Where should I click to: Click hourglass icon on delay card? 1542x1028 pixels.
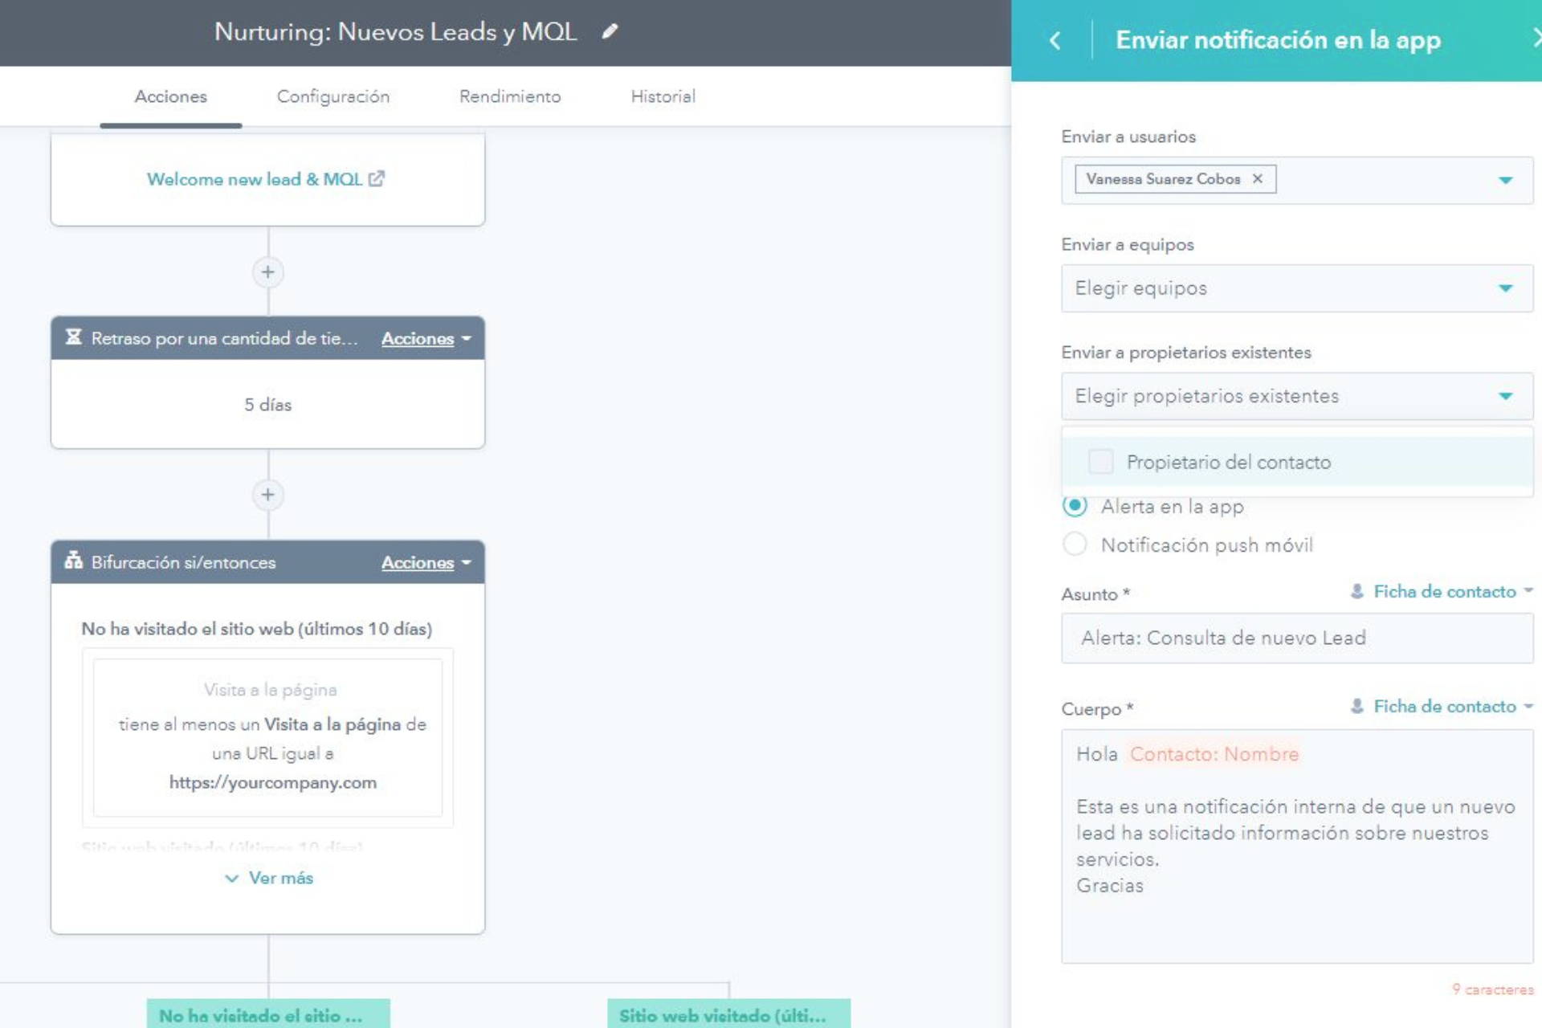click(73, 337)
